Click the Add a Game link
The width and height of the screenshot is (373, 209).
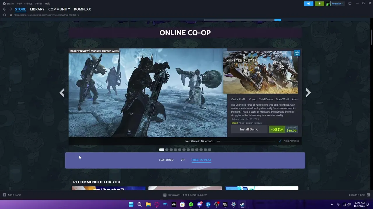coord(14,195)
